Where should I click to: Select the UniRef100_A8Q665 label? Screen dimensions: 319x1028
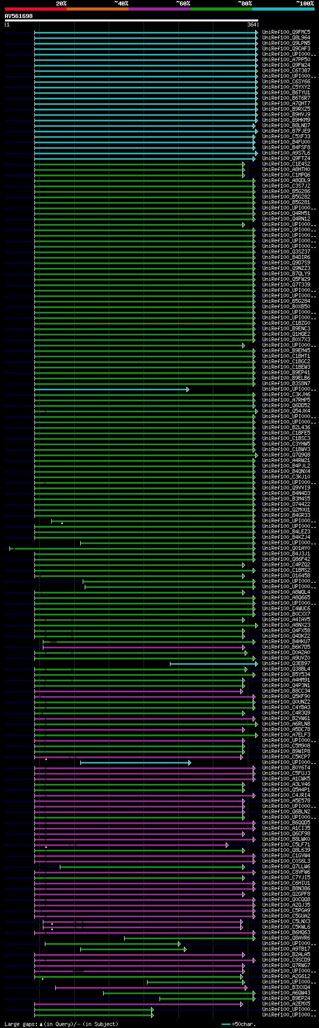click(x=286, y=597)
